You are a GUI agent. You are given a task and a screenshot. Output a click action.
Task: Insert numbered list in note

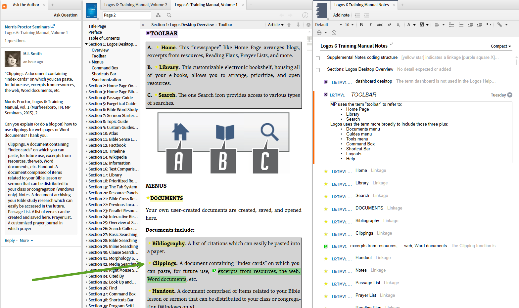[x=461, y=25]
